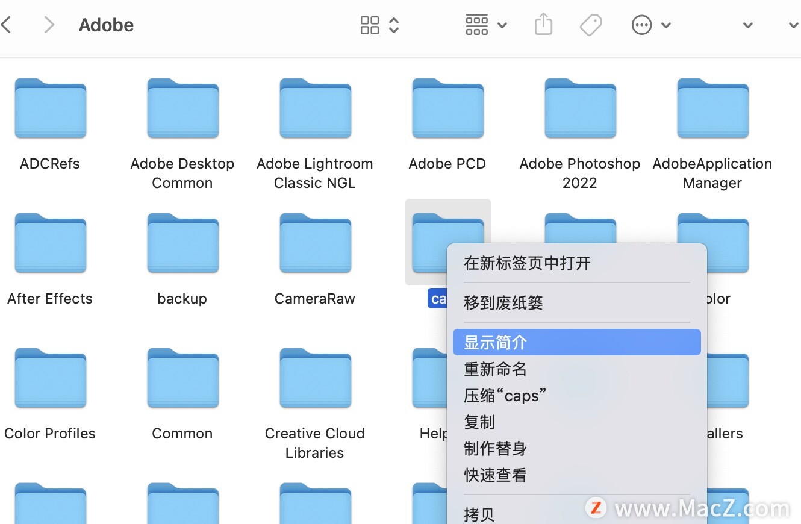The image size is (801, 524).
Task: Choose 移到废纸篓 from context menu
Action: click(576, 302)
